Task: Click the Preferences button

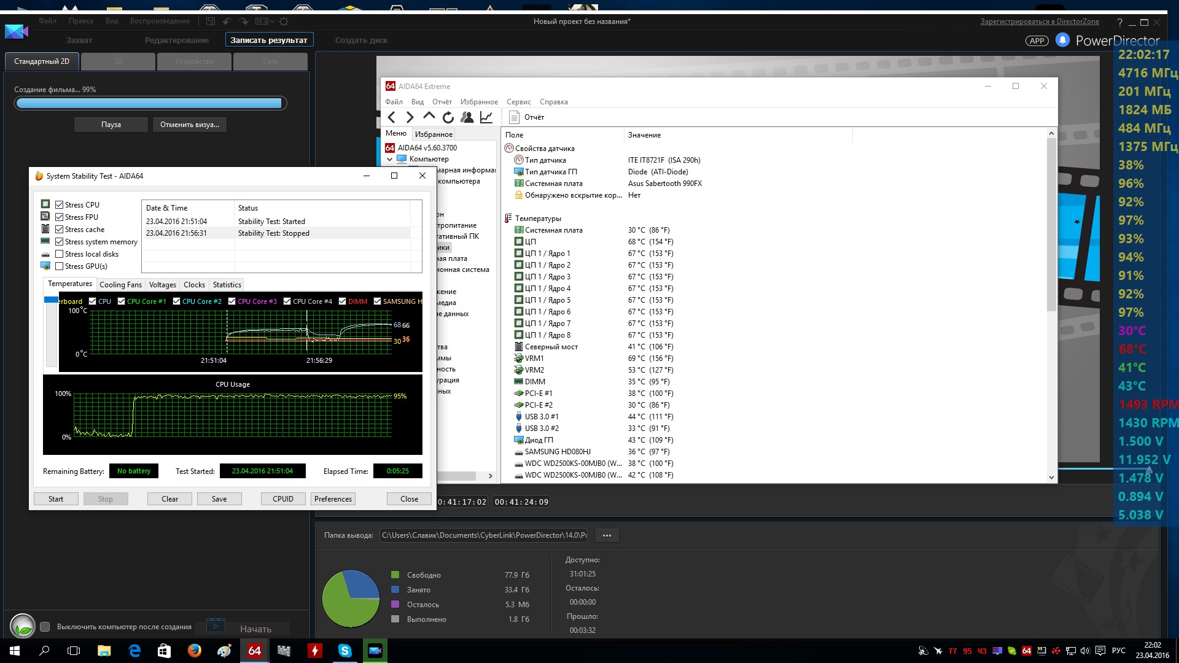Action: click(x=333, y=499)
